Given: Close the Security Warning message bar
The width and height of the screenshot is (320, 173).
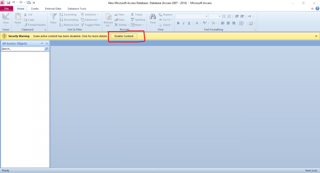Looking at the screenshot, I should (316, 36).
